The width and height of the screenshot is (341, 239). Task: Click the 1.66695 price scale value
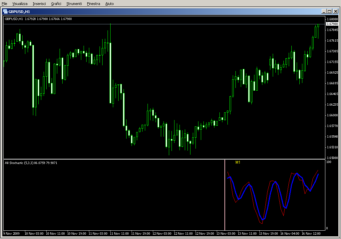pyautogui.click(x=333, y=83)
